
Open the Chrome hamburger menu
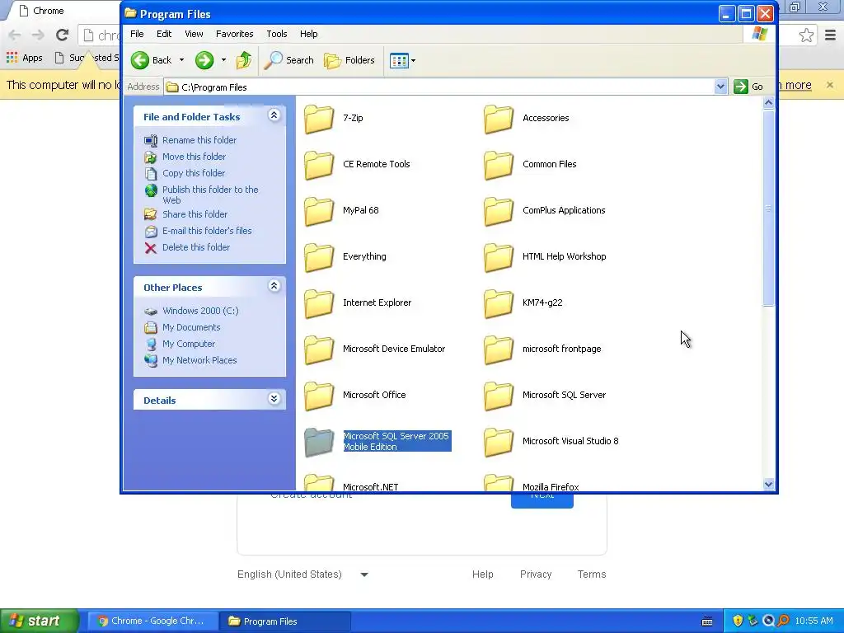click(x=831, y=35)
